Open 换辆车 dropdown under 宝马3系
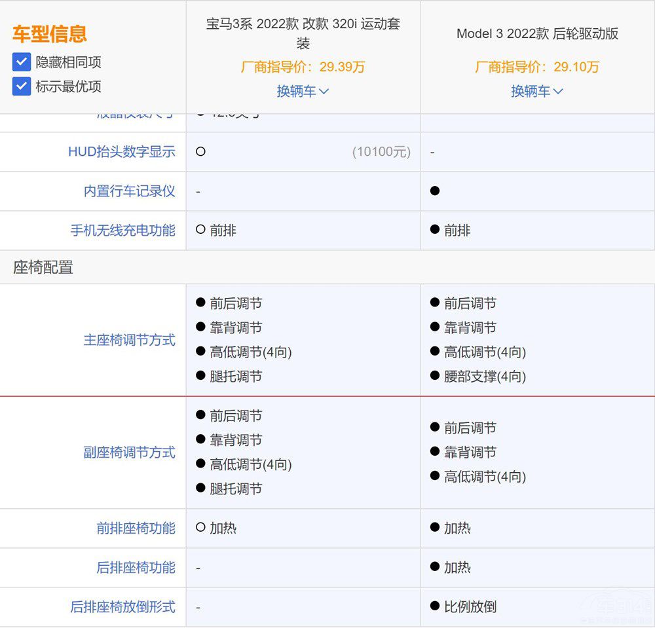The image size is (655, 628). click(x=303, y=91)
